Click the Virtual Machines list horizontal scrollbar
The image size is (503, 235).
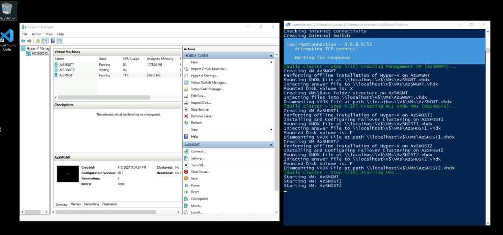click(x=104, y=97)
